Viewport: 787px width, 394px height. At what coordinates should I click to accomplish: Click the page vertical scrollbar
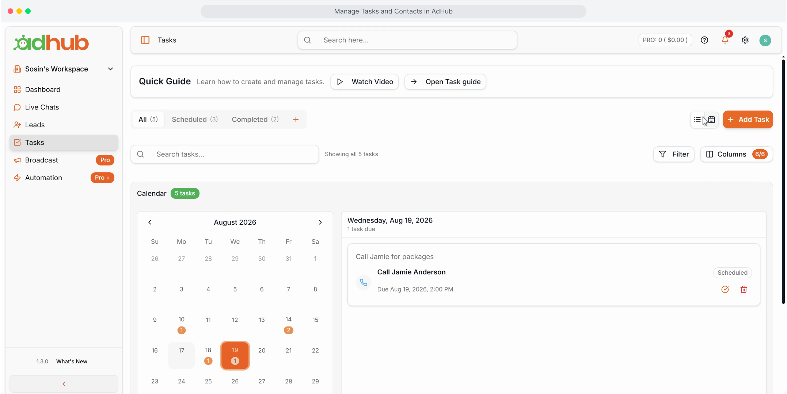(783, 181)
